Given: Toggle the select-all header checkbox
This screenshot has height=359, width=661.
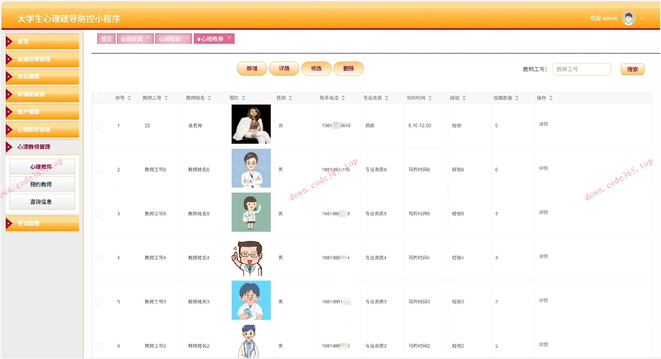Looking at the screenshot, I should coord(97,97).
